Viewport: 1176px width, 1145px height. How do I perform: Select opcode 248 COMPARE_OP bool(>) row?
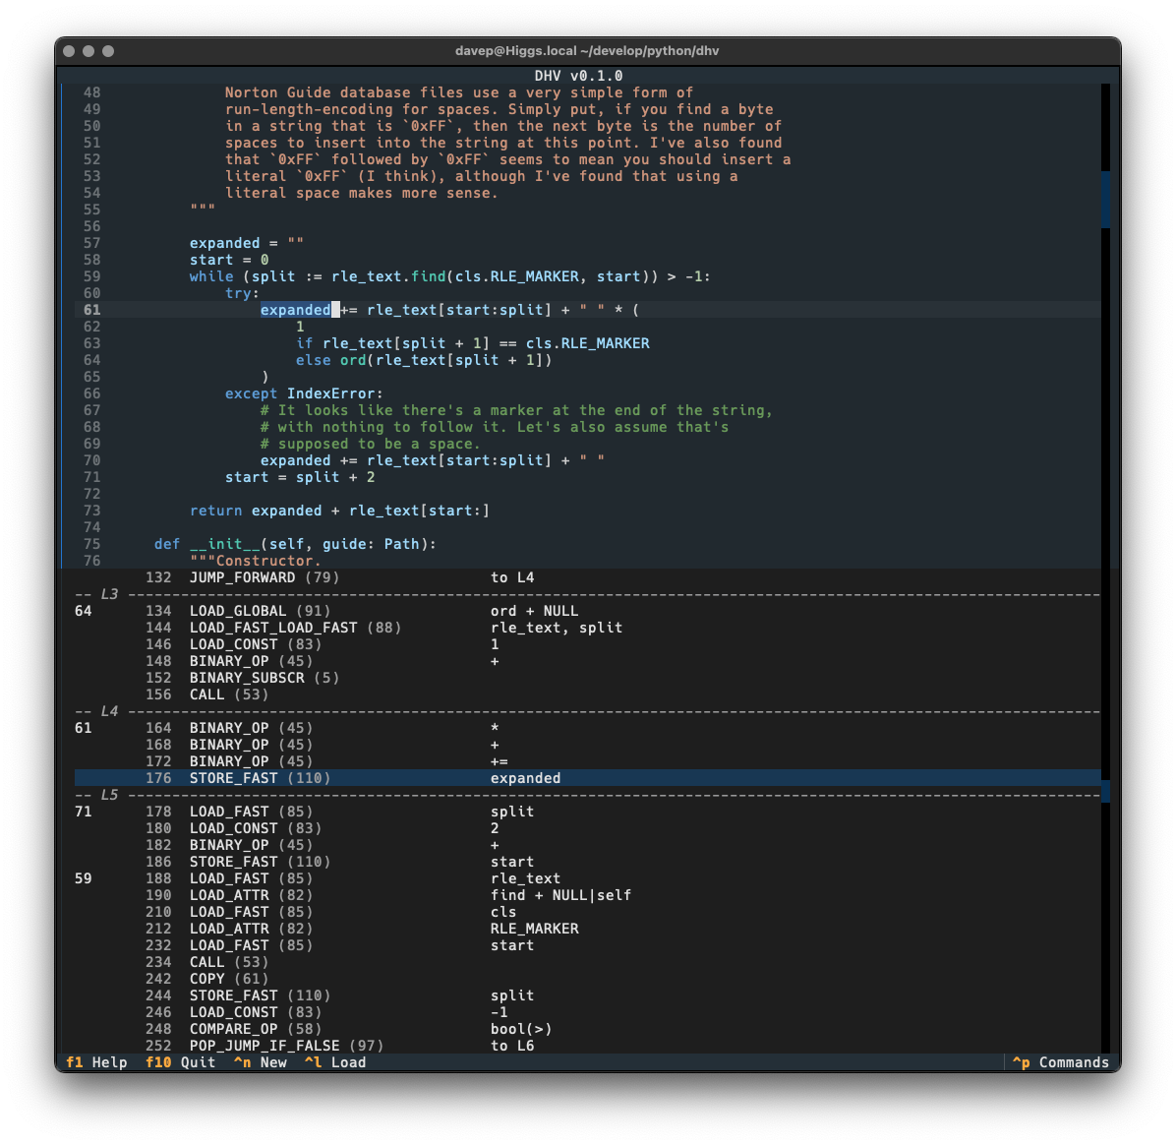pos(588,1030)
